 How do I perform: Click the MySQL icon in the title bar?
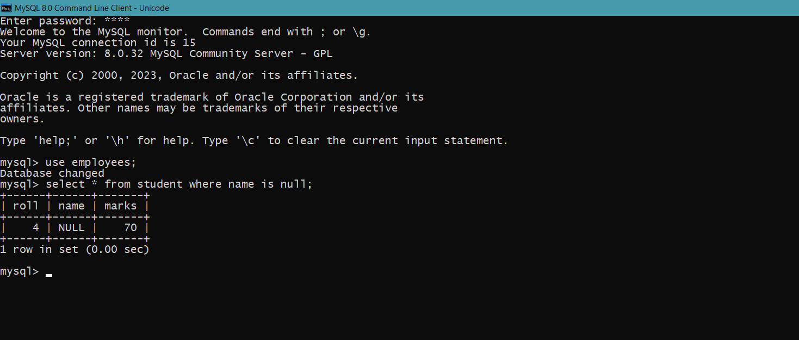[7, 8]
